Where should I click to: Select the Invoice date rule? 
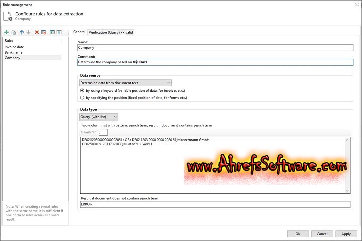coord(32,47)
